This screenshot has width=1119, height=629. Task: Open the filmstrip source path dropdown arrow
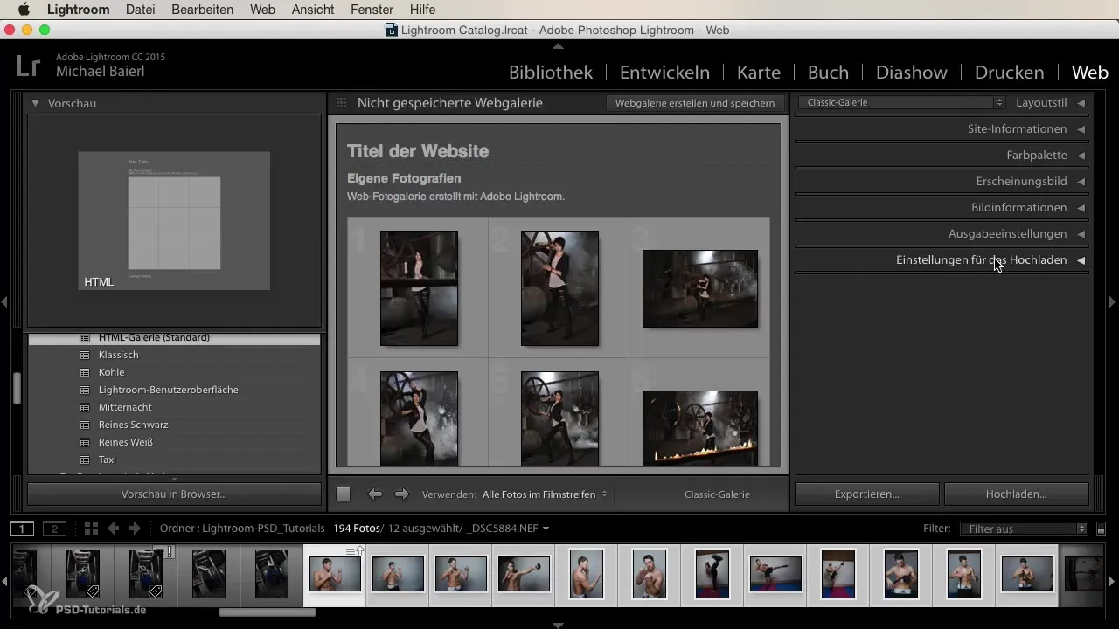pos(546,529)
